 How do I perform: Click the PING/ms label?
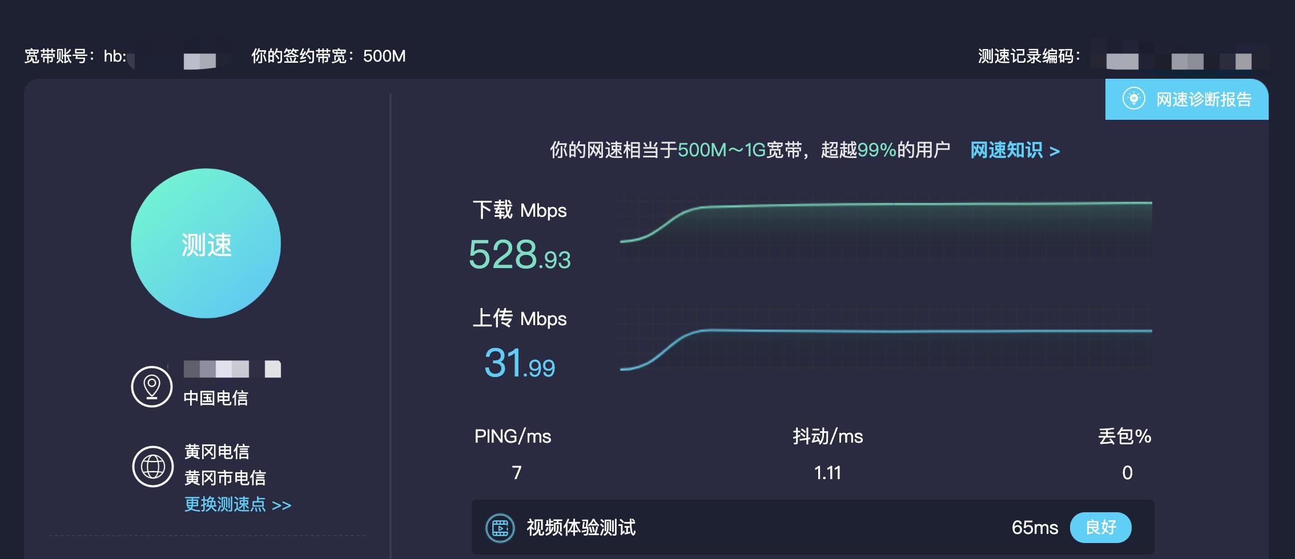(x=512, y=436)
